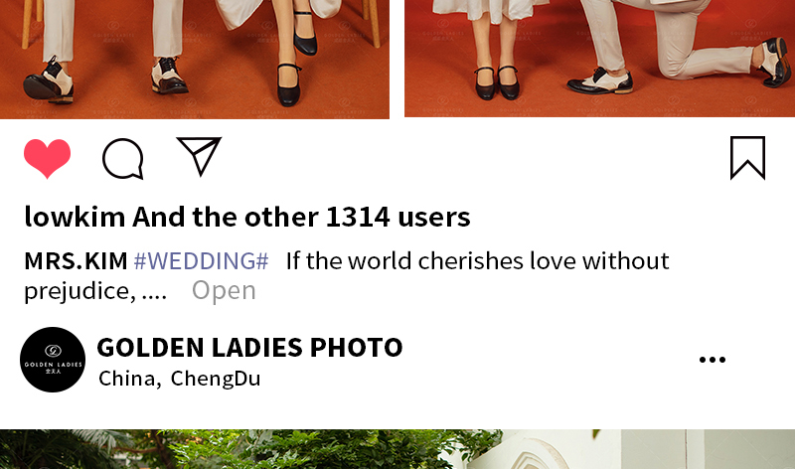
Task: View the other 1314 users who liked
Action: click(302, 217)
